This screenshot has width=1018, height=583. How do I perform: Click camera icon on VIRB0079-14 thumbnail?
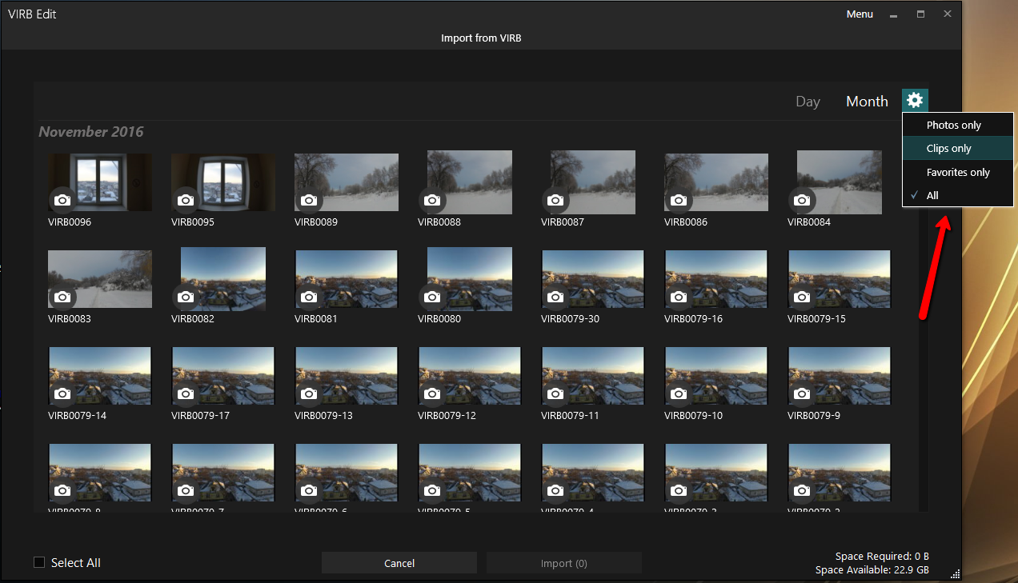62,393
